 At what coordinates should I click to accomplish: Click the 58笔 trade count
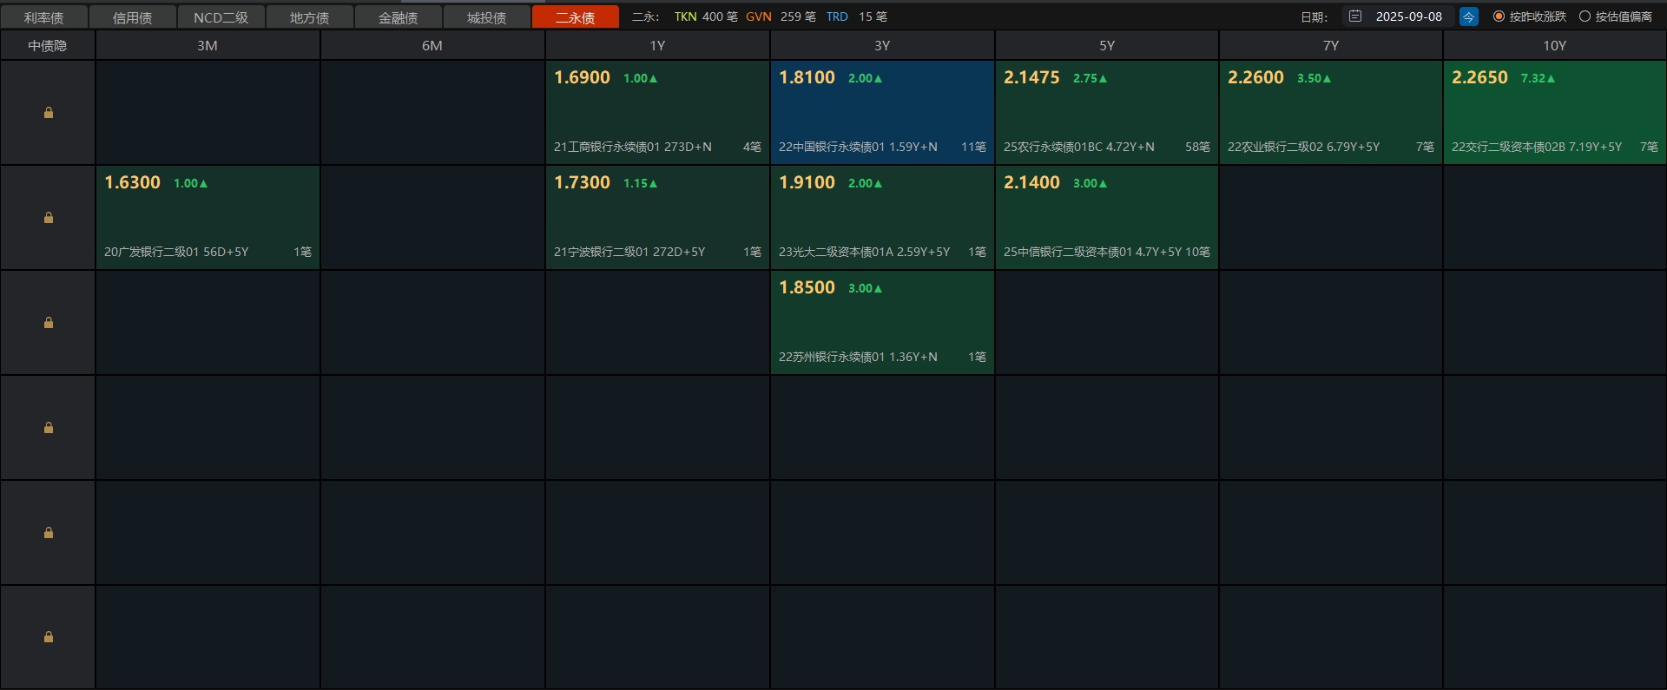[1197, 147]
